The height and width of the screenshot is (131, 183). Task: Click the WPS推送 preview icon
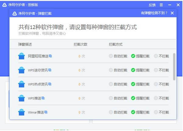point(43,98)
